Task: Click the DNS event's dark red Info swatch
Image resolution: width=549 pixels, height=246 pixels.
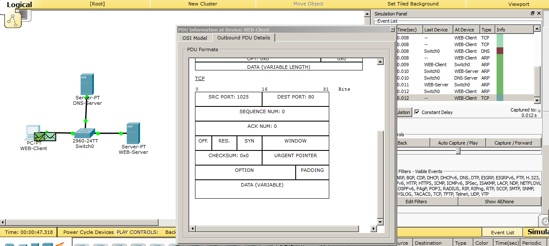Action: tap(500, 51)
